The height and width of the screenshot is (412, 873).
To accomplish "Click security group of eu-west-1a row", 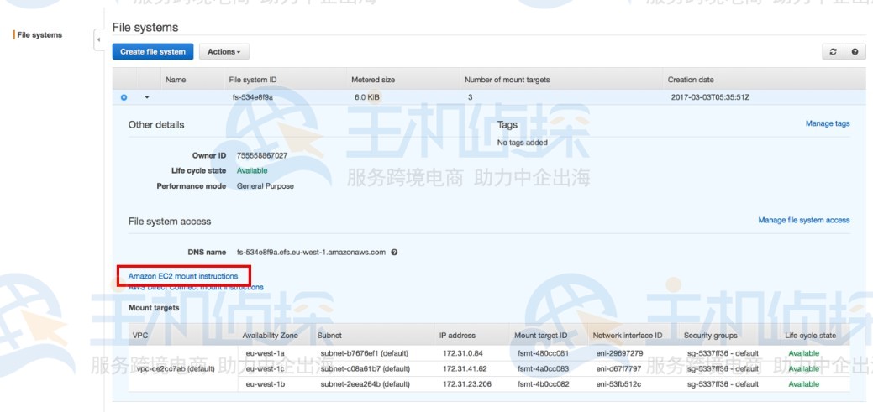I will point(723,353).
